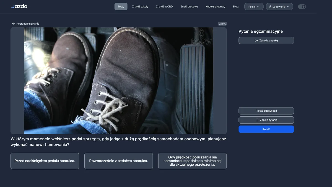Expand the Logowanie account dropdown
The image size is (332, 187).
[x=279, y=7]
